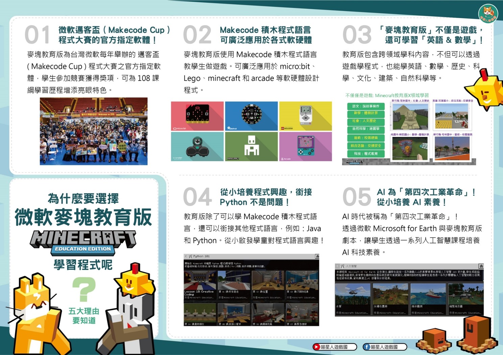Click the heading Makecode 積木程式語言
This screenshot has height=355, width=503.
[265, 30]
